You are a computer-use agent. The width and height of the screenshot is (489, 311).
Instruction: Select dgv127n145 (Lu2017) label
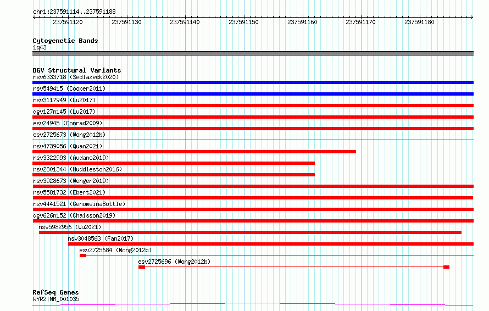[64, 112]
